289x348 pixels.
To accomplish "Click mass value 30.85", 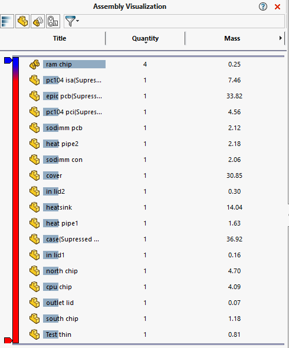I will pos(234,175).
